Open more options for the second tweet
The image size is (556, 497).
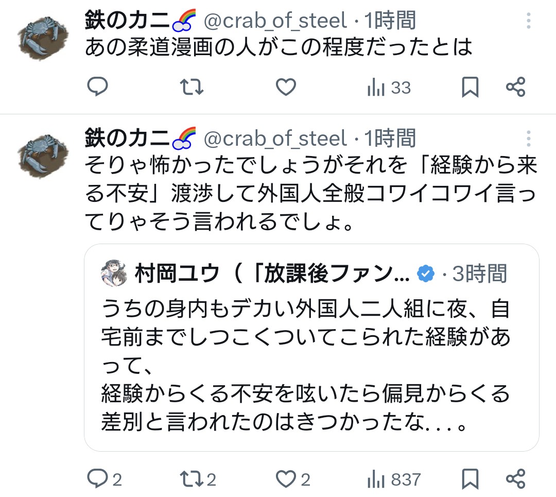[528, 138]
